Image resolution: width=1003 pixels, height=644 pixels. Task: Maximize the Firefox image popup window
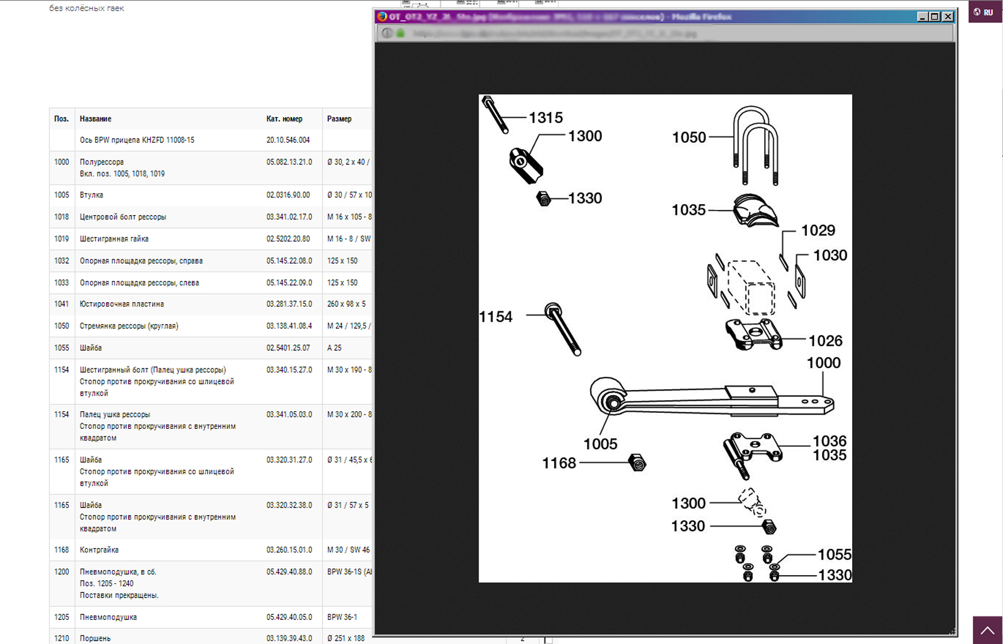click(935, 17)
